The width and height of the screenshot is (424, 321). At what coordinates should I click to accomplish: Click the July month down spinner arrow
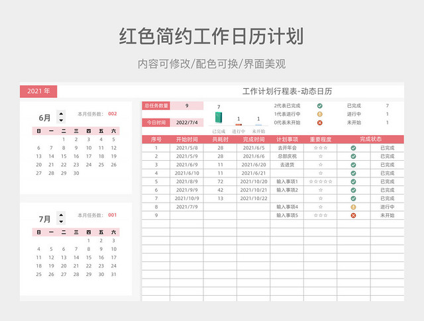[61, 222]
